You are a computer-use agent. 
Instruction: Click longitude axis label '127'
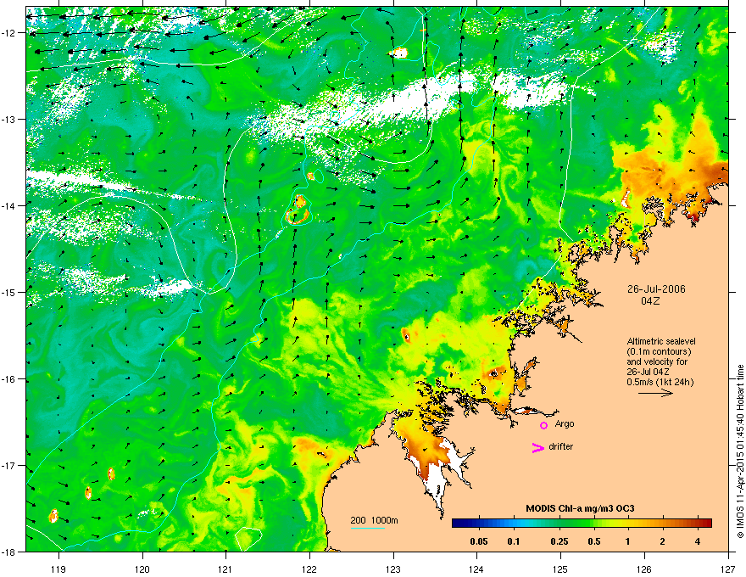pyautogui.click(x=728, y=569)
